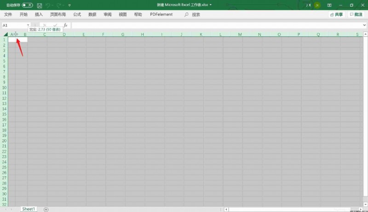Select row 31 header
Image resolution: width=368 pixels, height=212 pixels.
pyautogui.click(x=4, y=199)
